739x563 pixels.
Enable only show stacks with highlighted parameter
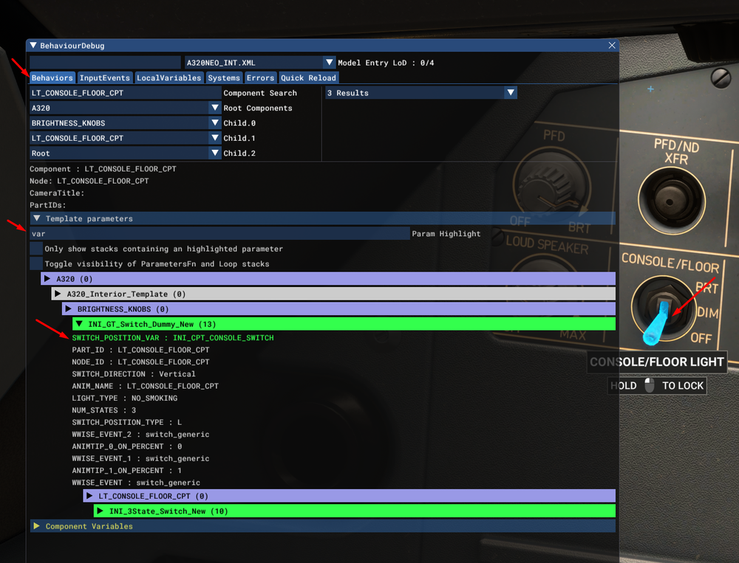(36, 249)
